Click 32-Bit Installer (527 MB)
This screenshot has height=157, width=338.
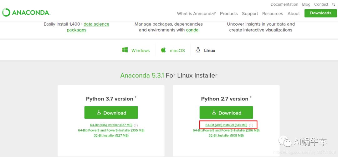click(111, 135)
